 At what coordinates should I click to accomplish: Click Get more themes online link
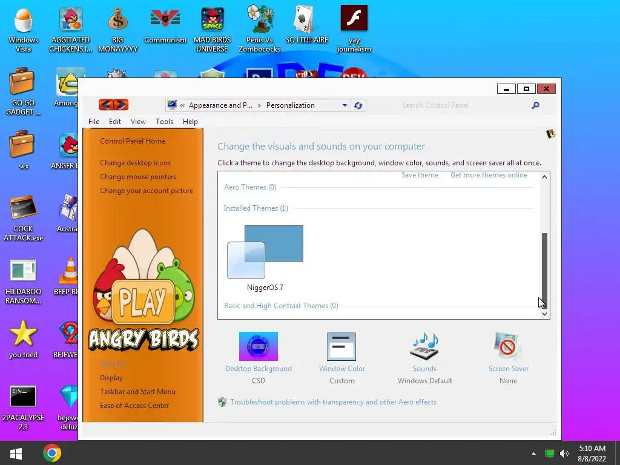489,175
